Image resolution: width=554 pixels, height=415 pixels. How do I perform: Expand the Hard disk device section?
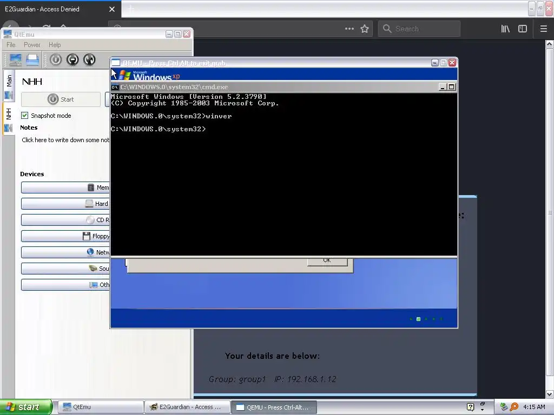pyautogui.click(x=65, y=204)
